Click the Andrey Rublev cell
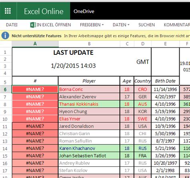Image resolution: width=190 pixels, height=178 pixels. point(89,163)
